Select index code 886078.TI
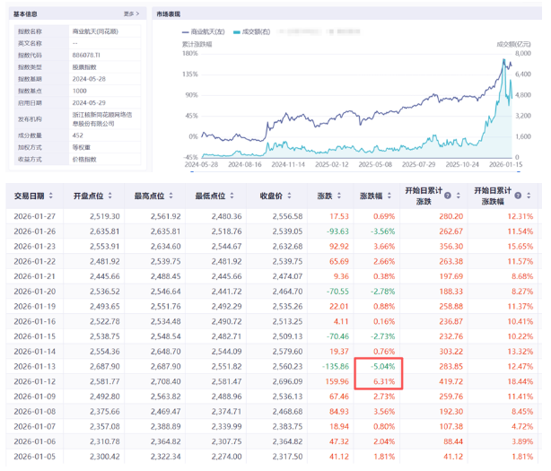 (x=86, y=55)
